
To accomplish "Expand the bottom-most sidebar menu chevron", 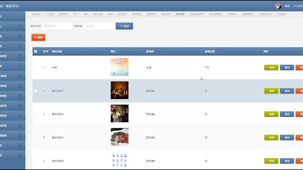I will pos(20,156).
